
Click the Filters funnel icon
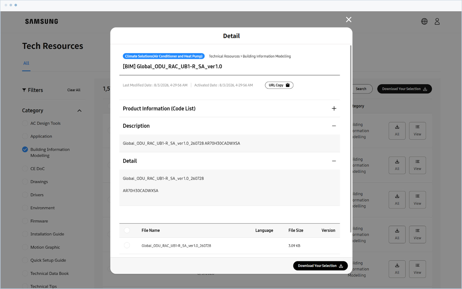(24, 90)
